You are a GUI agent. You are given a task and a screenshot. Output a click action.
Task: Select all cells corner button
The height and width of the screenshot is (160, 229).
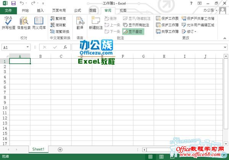click(6, 56)
